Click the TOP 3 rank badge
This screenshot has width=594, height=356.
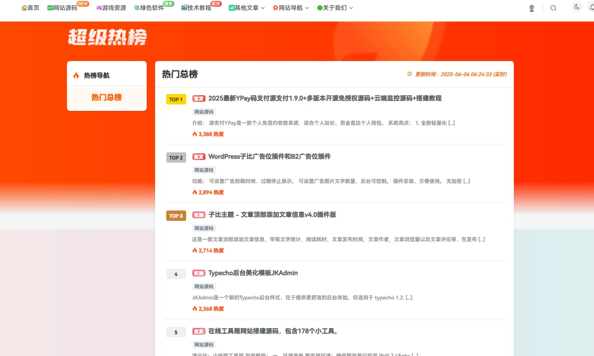[x=176, y=216]
